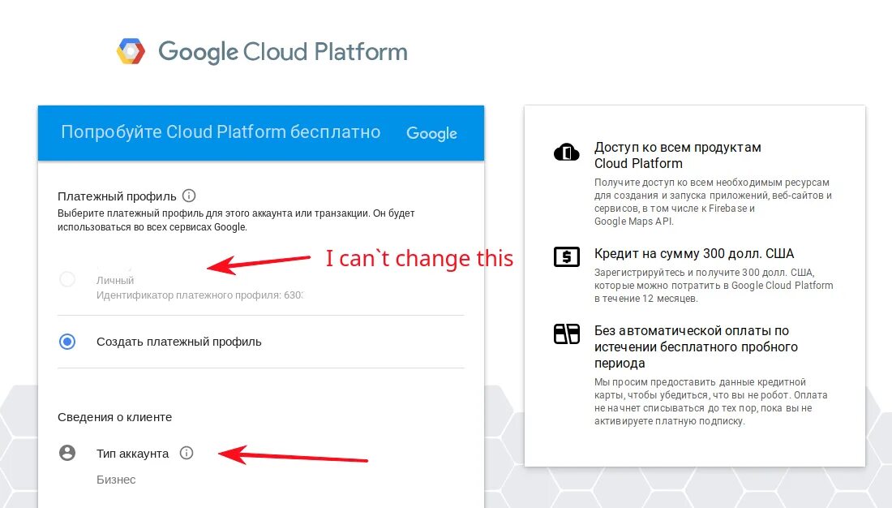Click text about spending within 12 месяцев
Viewport: 892px width, 508px height.
pyautogui.click(x=714, y=286)
